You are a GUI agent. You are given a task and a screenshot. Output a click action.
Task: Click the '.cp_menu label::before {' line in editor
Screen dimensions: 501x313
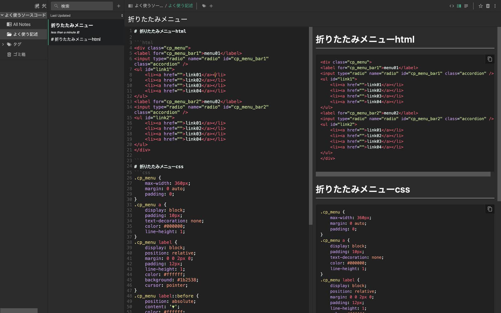[x=167, y=296]
